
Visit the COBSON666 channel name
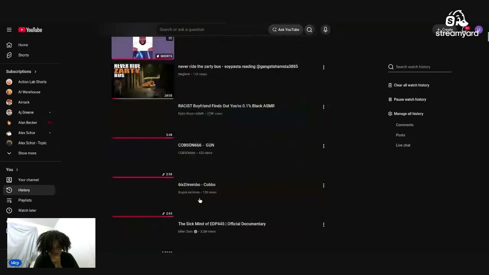point(186,153)
